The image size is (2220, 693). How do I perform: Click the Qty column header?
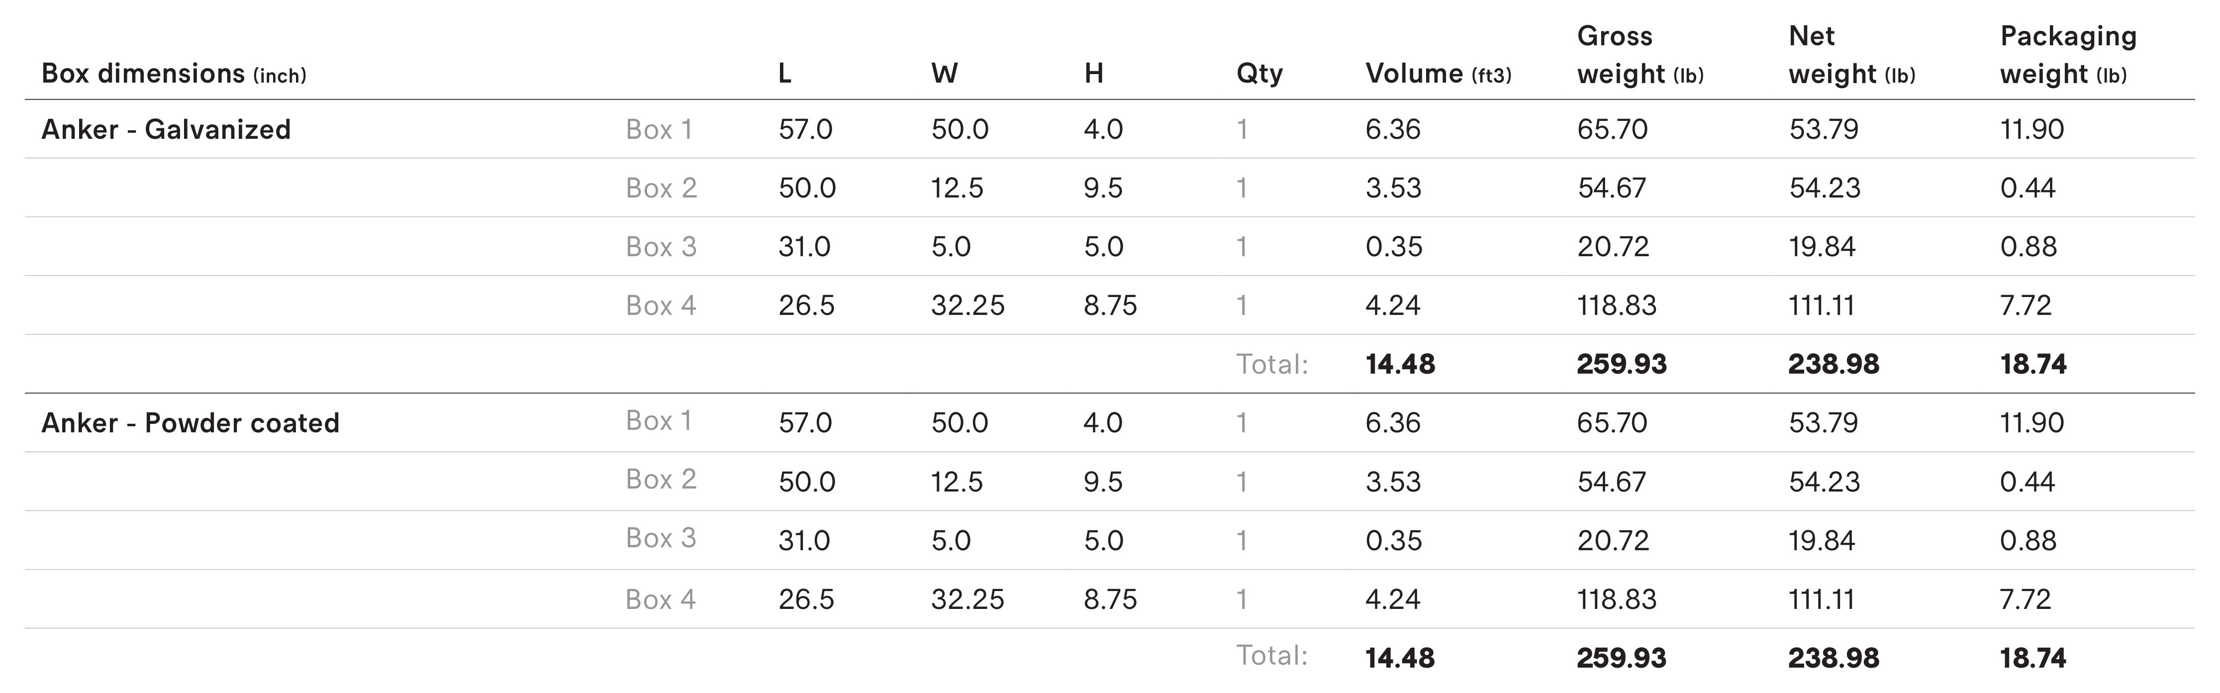(1259, 74)
